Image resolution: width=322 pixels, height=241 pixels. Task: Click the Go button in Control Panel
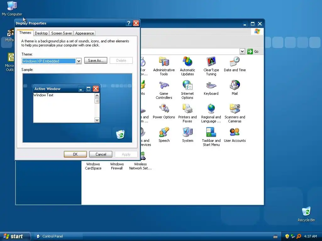[253, 51]
